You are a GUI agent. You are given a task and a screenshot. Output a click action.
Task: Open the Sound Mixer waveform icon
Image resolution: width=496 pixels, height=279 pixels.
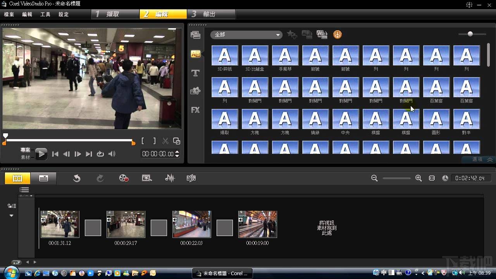coord(170,178)
